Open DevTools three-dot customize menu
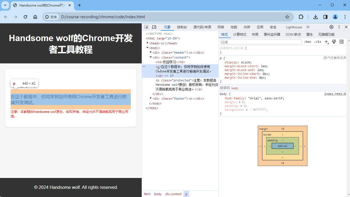Image resolution: width=350 pixels, height=197 pixels. point(339,27)
